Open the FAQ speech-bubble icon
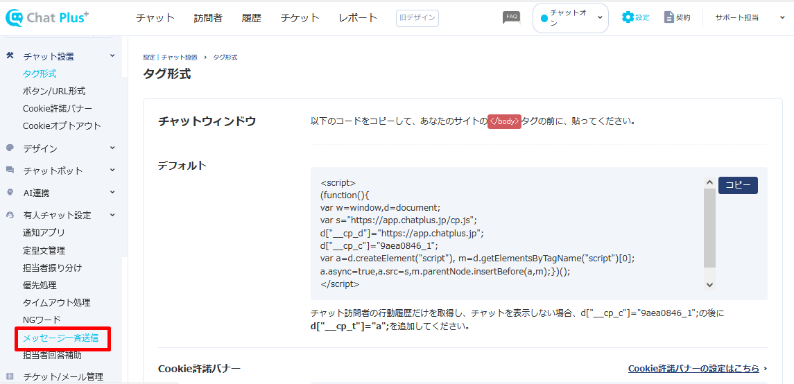Image resolution: width=794 pixels, height=384 pixels. (x=512, y=18)
